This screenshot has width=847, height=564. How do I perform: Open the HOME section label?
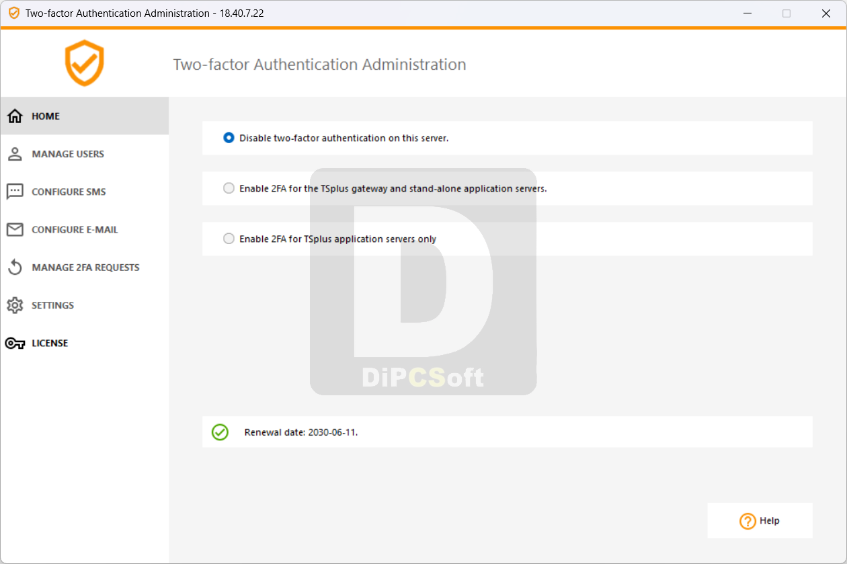click(x=46, y=116)
